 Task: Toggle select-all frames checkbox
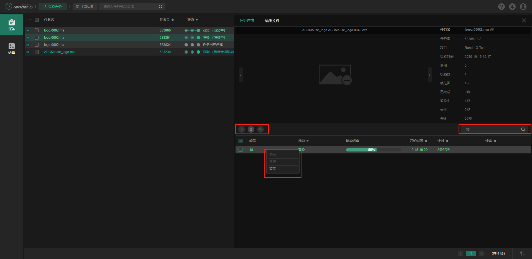(x=241, y=141)
